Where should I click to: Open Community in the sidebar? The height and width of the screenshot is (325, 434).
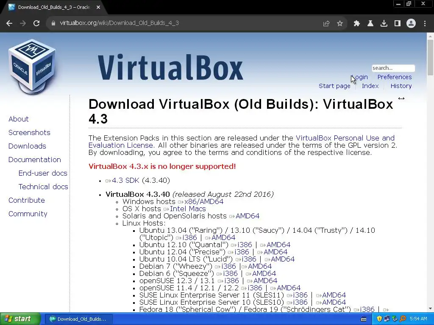28,214
